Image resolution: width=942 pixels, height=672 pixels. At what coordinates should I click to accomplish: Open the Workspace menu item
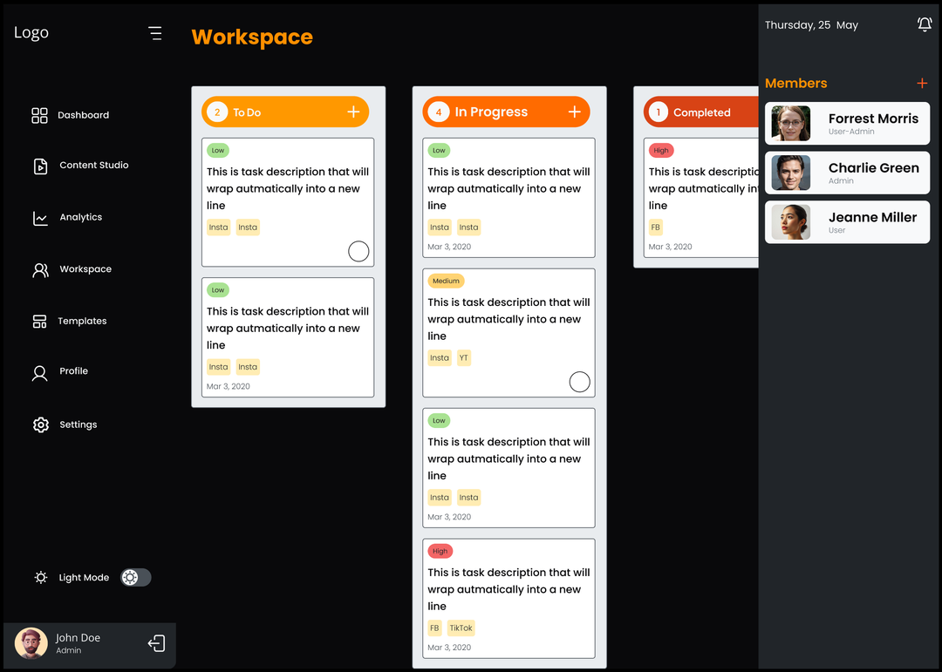(x=85, y=269)
